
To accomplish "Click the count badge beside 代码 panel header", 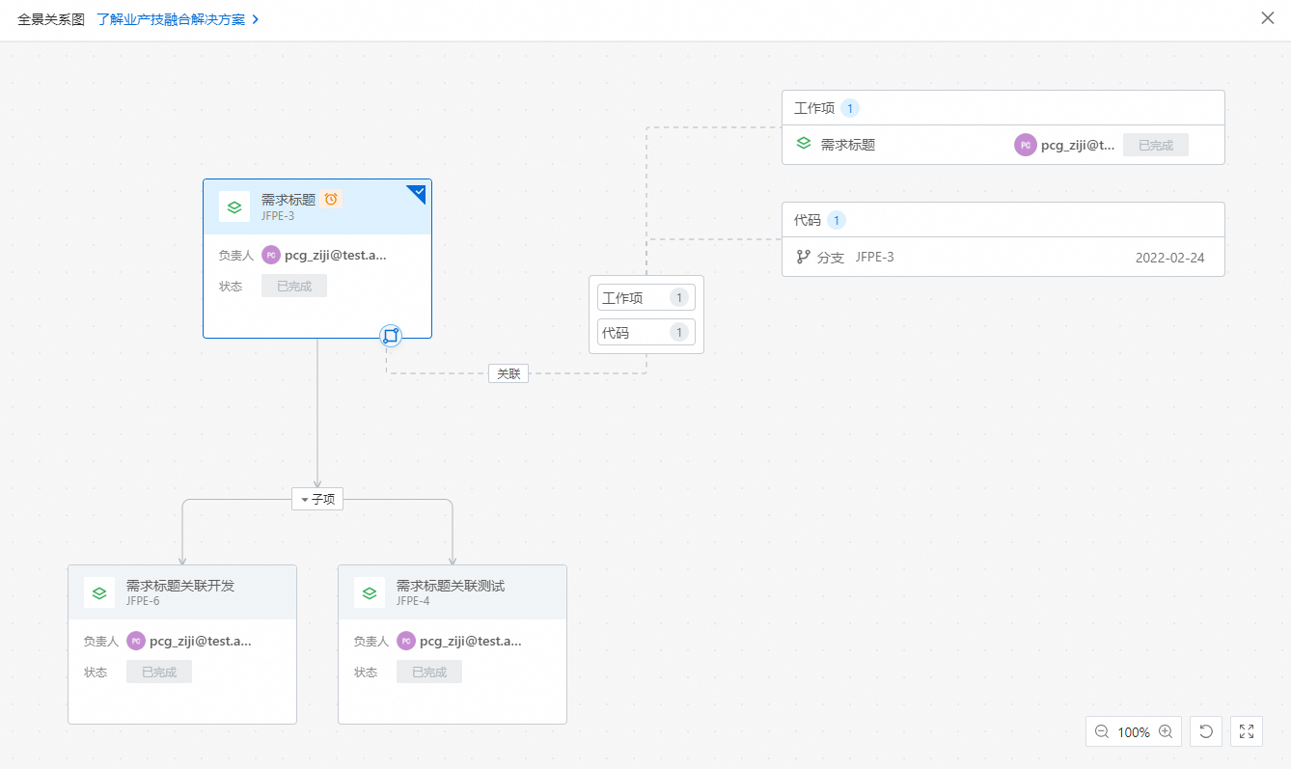I will pyautogui.click(x=837, y=220).
